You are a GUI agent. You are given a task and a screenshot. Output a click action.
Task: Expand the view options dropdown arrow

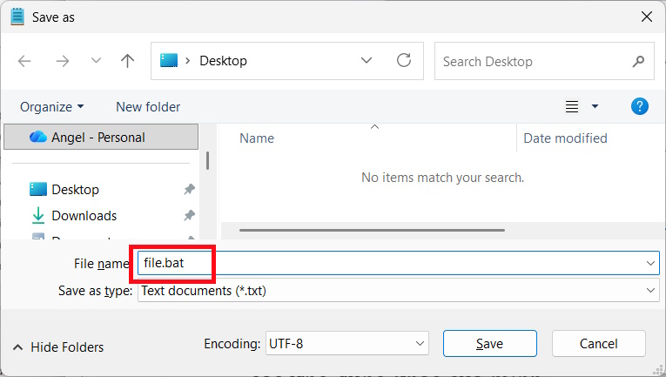(x=595, y=106)
